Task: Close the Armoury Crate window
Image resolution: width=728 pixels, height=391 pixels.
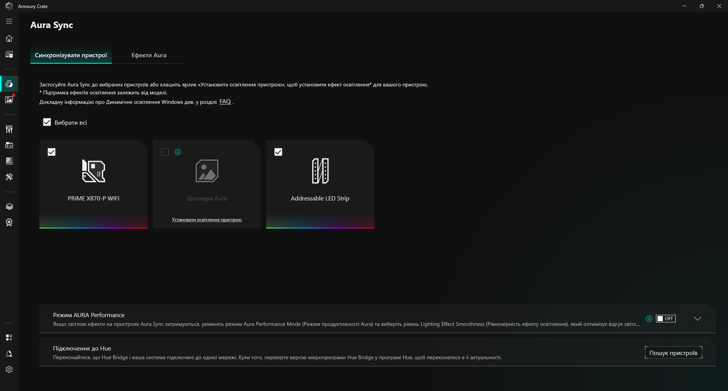Action: (719, 6)
